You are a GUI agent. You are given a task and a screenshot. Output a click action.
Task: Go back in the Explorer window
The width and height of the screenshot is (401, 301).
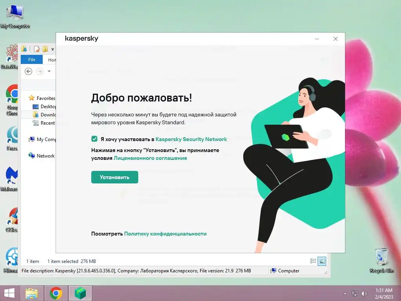[x=28, y=71]
